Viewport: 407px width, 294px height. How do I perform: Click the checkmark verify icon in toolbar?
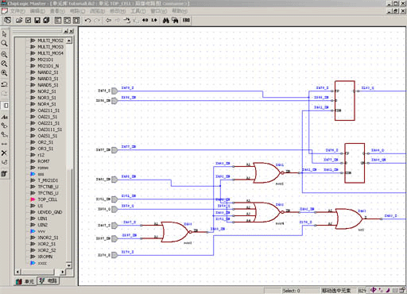click(x=29, y=20)
